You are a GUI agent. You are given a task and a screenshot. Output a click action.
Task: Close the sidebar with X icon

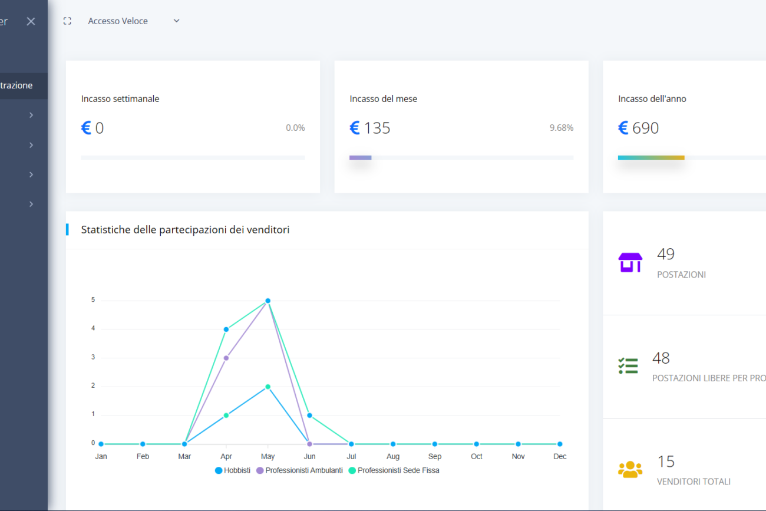point(31,21)
